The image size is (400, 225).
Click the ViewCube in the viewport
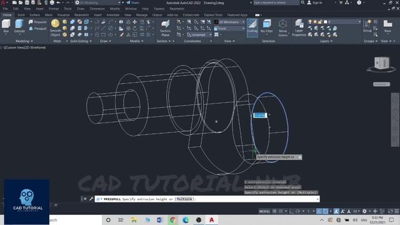(x=382, y=63)
